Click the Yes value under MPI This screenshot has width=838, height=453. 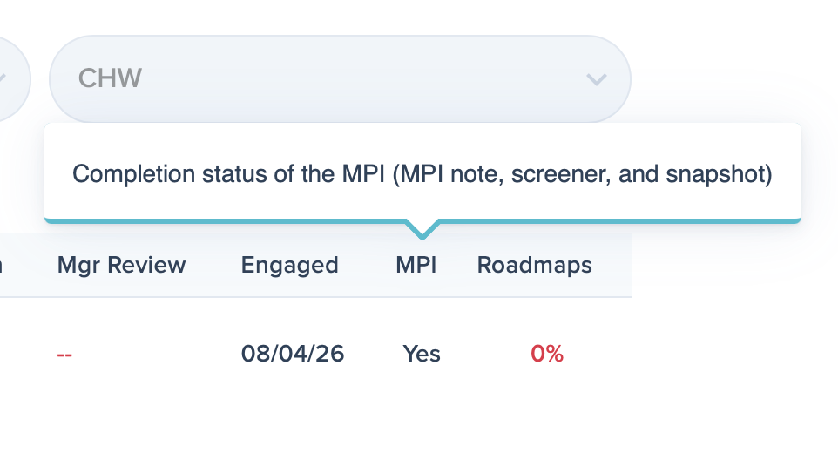pyautogui.click(x=422, y=354)
